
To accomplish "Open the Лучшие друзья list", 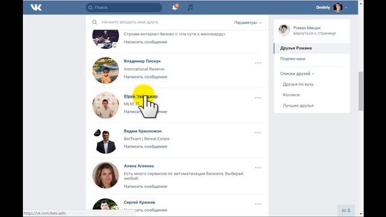I will pos(298,105).
